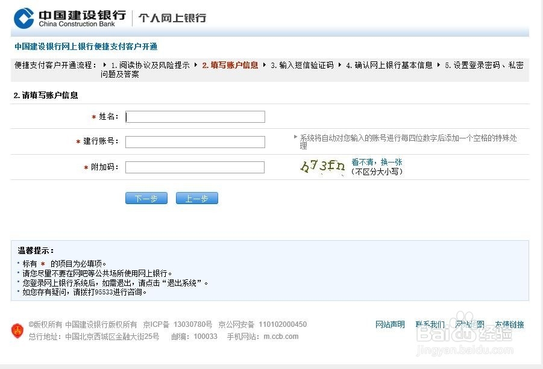543x369 pixels.
Task: Click the 京ICP备 13030780号 text
Action: (178, 324)
